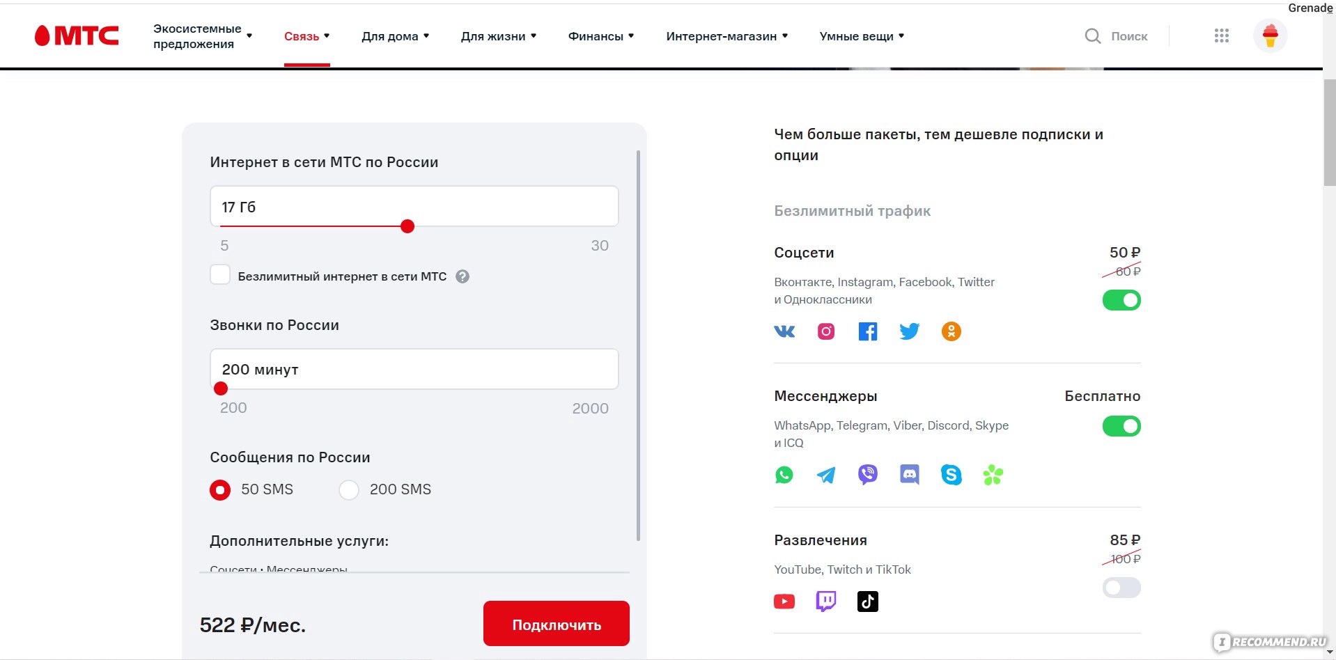Click the MTS logo
Image resolution: width=1336 pixels, height=660 pixels.
tap(77, 36)
